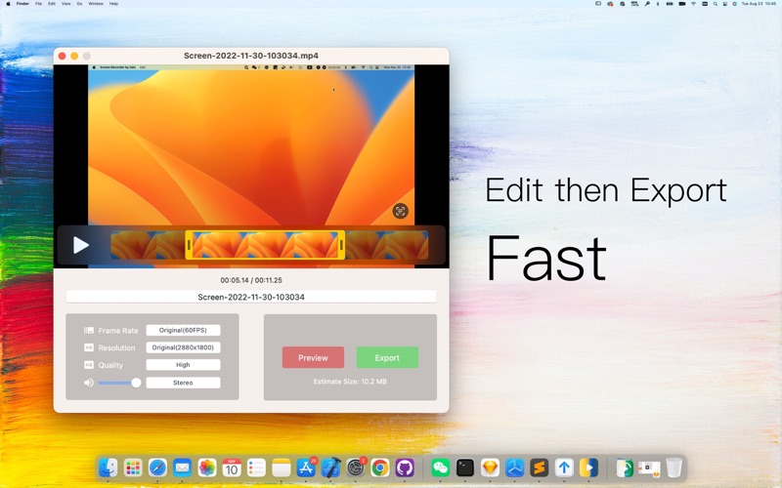Open Trash from the Dock
782x488 pixels.
point(673,468)
